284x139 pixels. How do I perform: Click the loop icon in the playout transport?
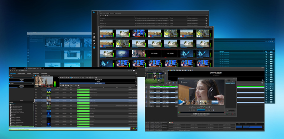(71, 85)
